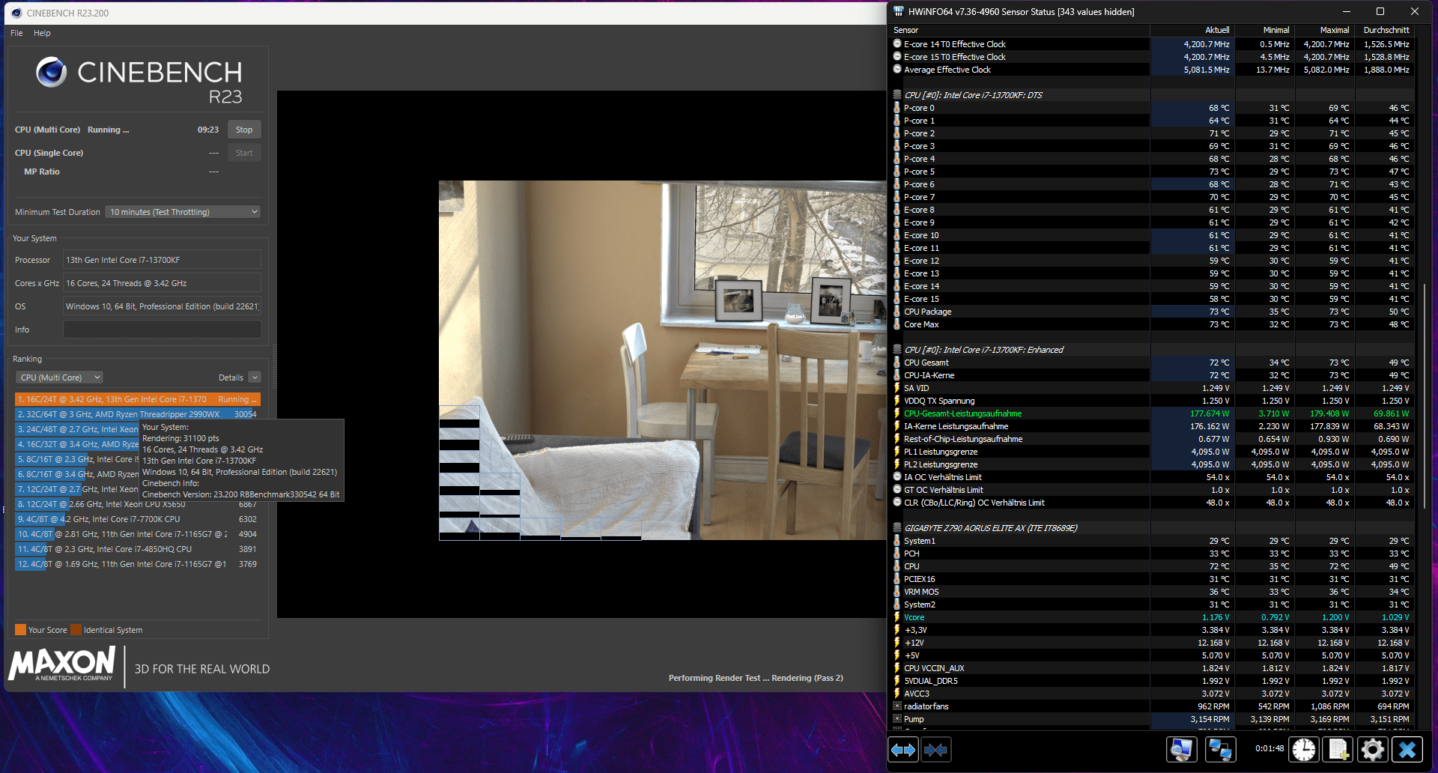Viewport: 1438px width, 773px height.
Task: Open Cinebench File menu
Action: coord(16,33)
